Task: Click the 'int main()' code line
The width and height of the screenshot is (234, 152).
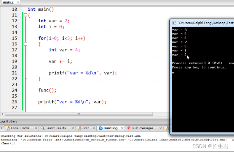Action: (x=40, y=9)
